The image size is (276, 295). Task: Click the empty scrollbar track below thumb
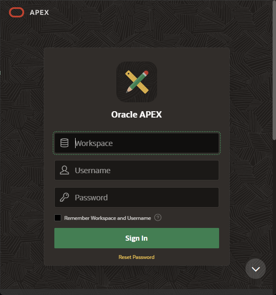[274, 214]
